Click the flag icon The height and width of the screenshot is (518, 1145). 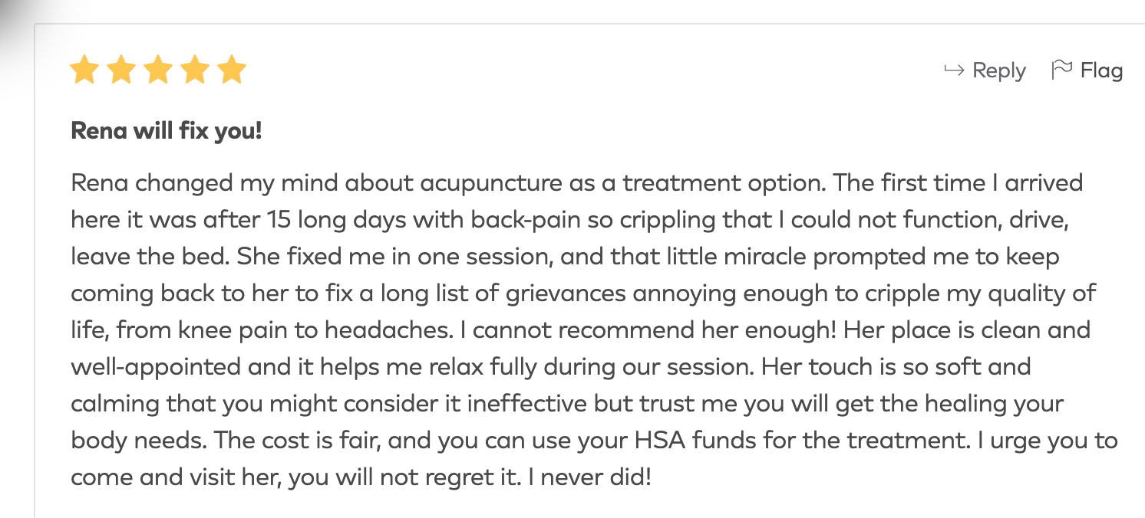tap(1061, 70)
